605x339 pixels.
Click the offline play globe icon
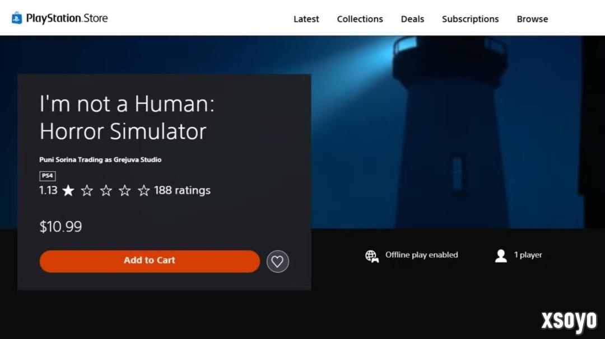pyautogui.click(x=372, y=256)
